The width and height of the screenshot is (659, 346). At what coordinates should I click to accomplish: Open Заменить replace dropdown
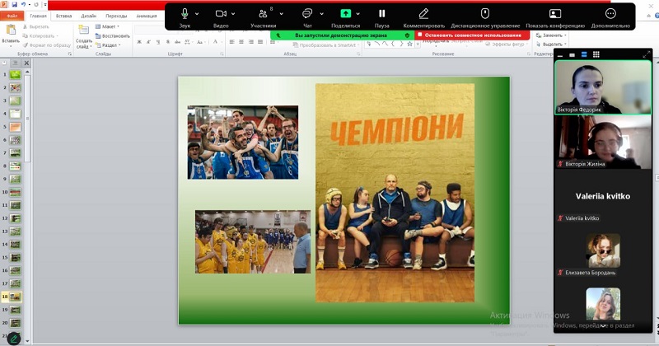(551, 35)
